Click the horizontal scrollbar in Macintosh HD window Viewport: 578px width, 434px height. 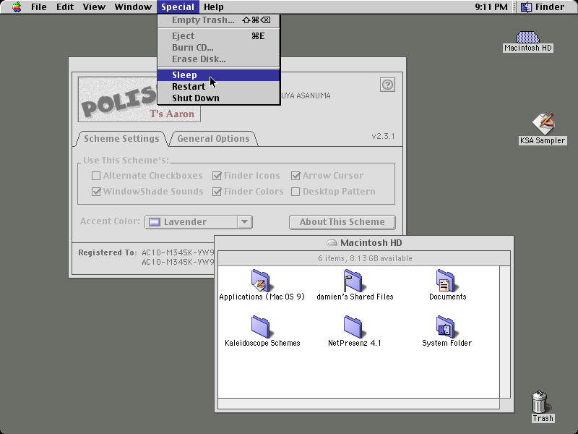coord(358,404)
